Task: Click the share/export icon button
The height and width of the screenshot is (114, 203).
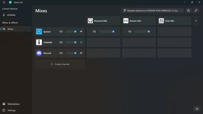Action: point(188,10)
